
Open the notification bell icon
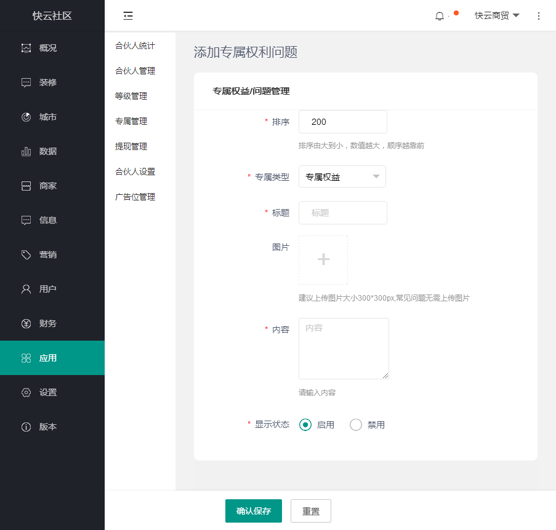tap(439, 16)
